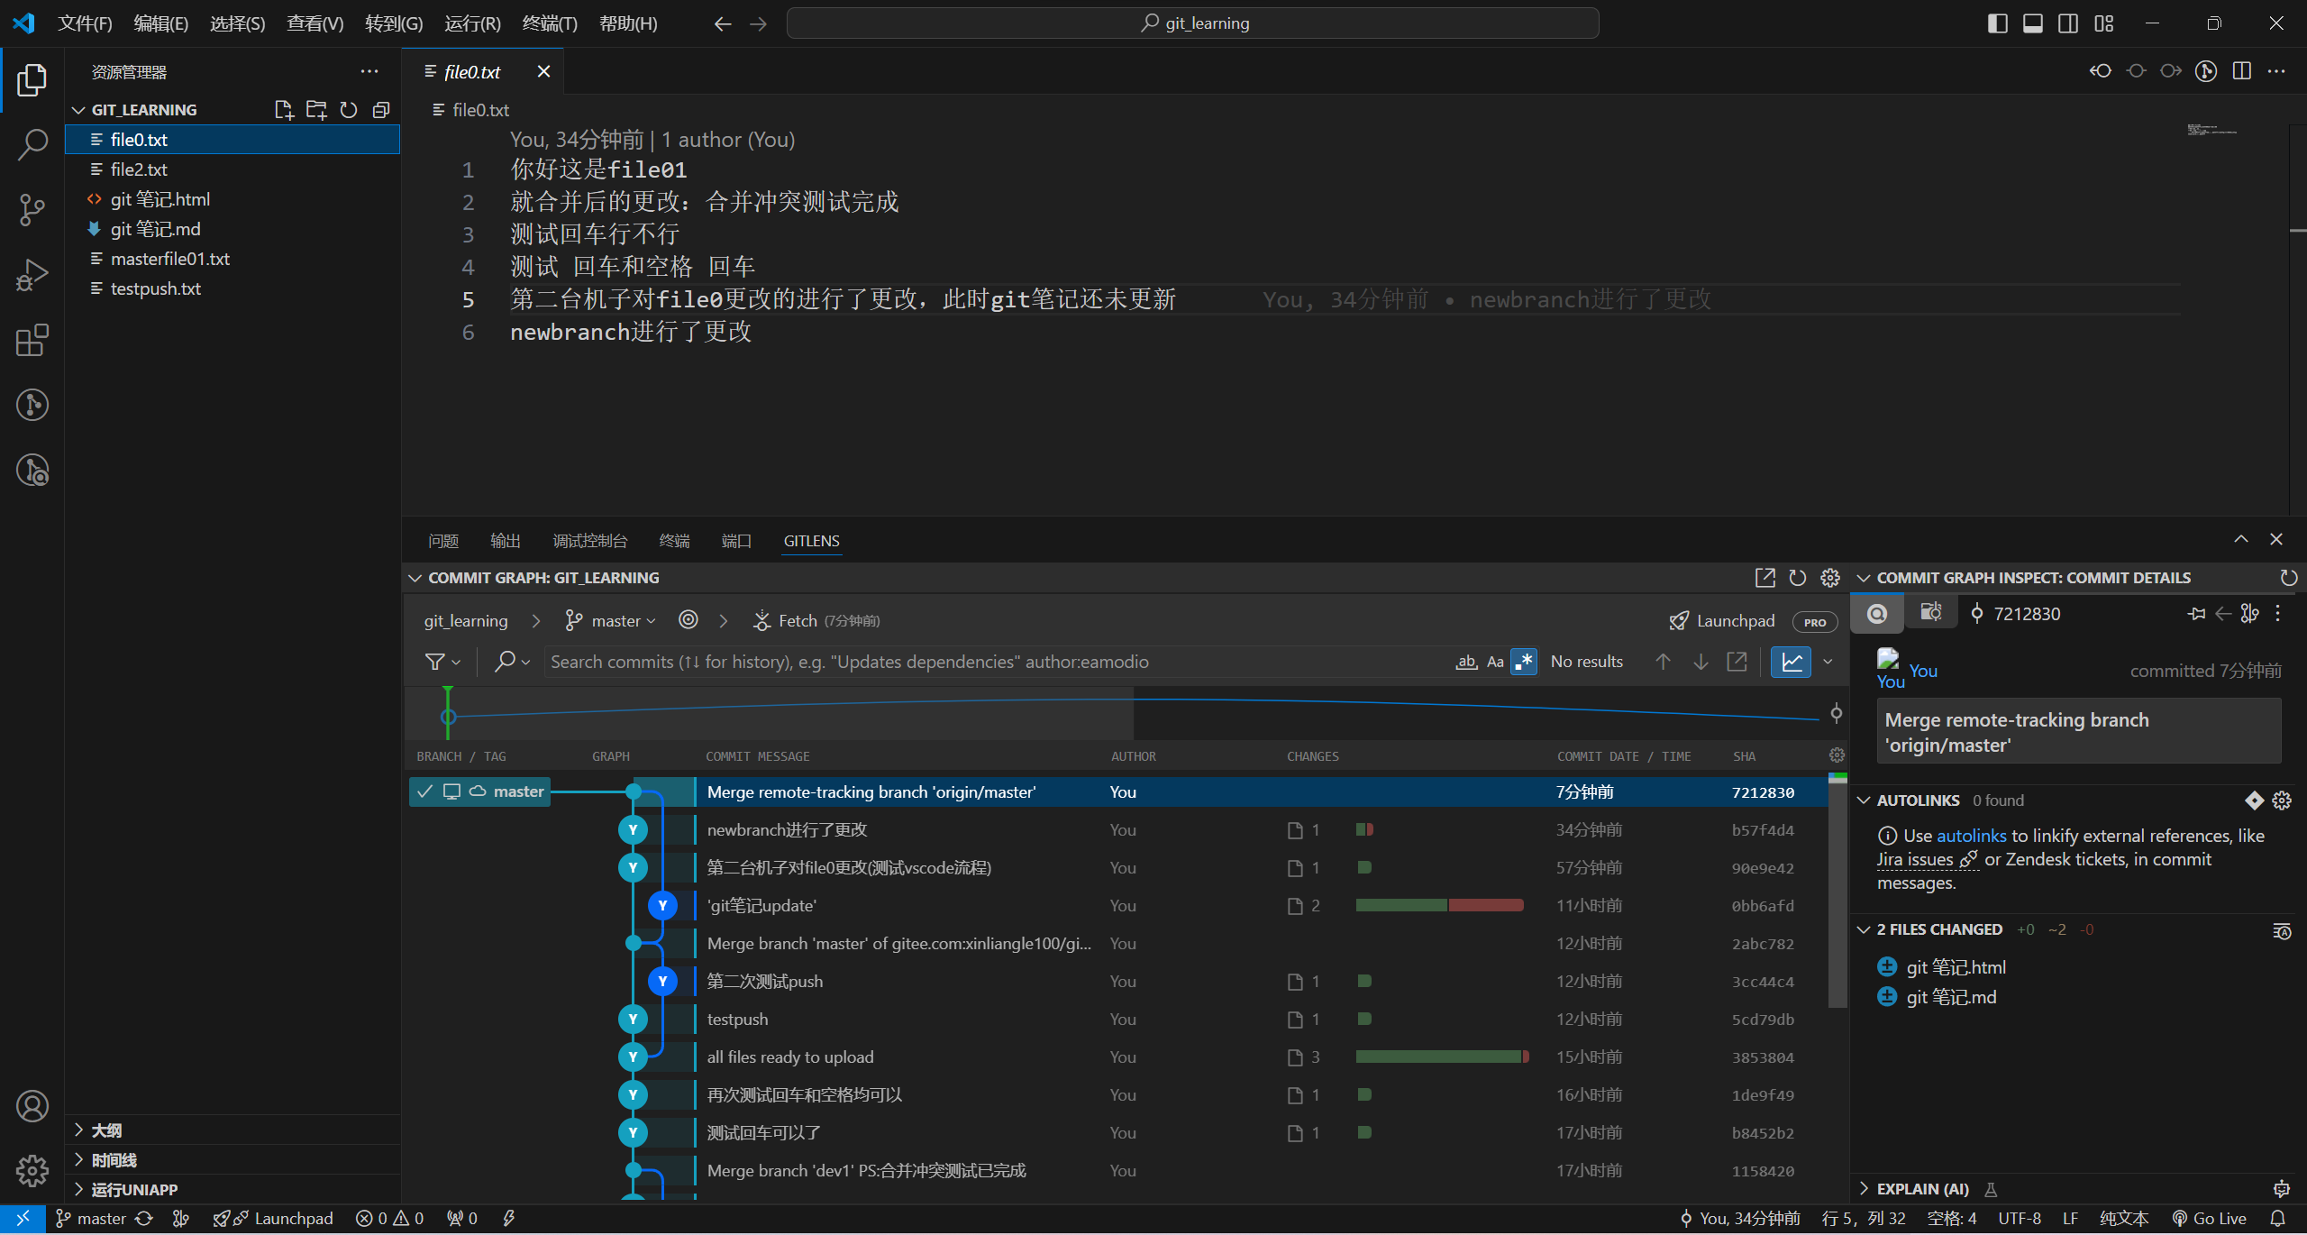Toggle GitLens file annotations icon
Image resolution: width=2307 pixels, height=1235 pixels.
click(x=2206, y=71)
